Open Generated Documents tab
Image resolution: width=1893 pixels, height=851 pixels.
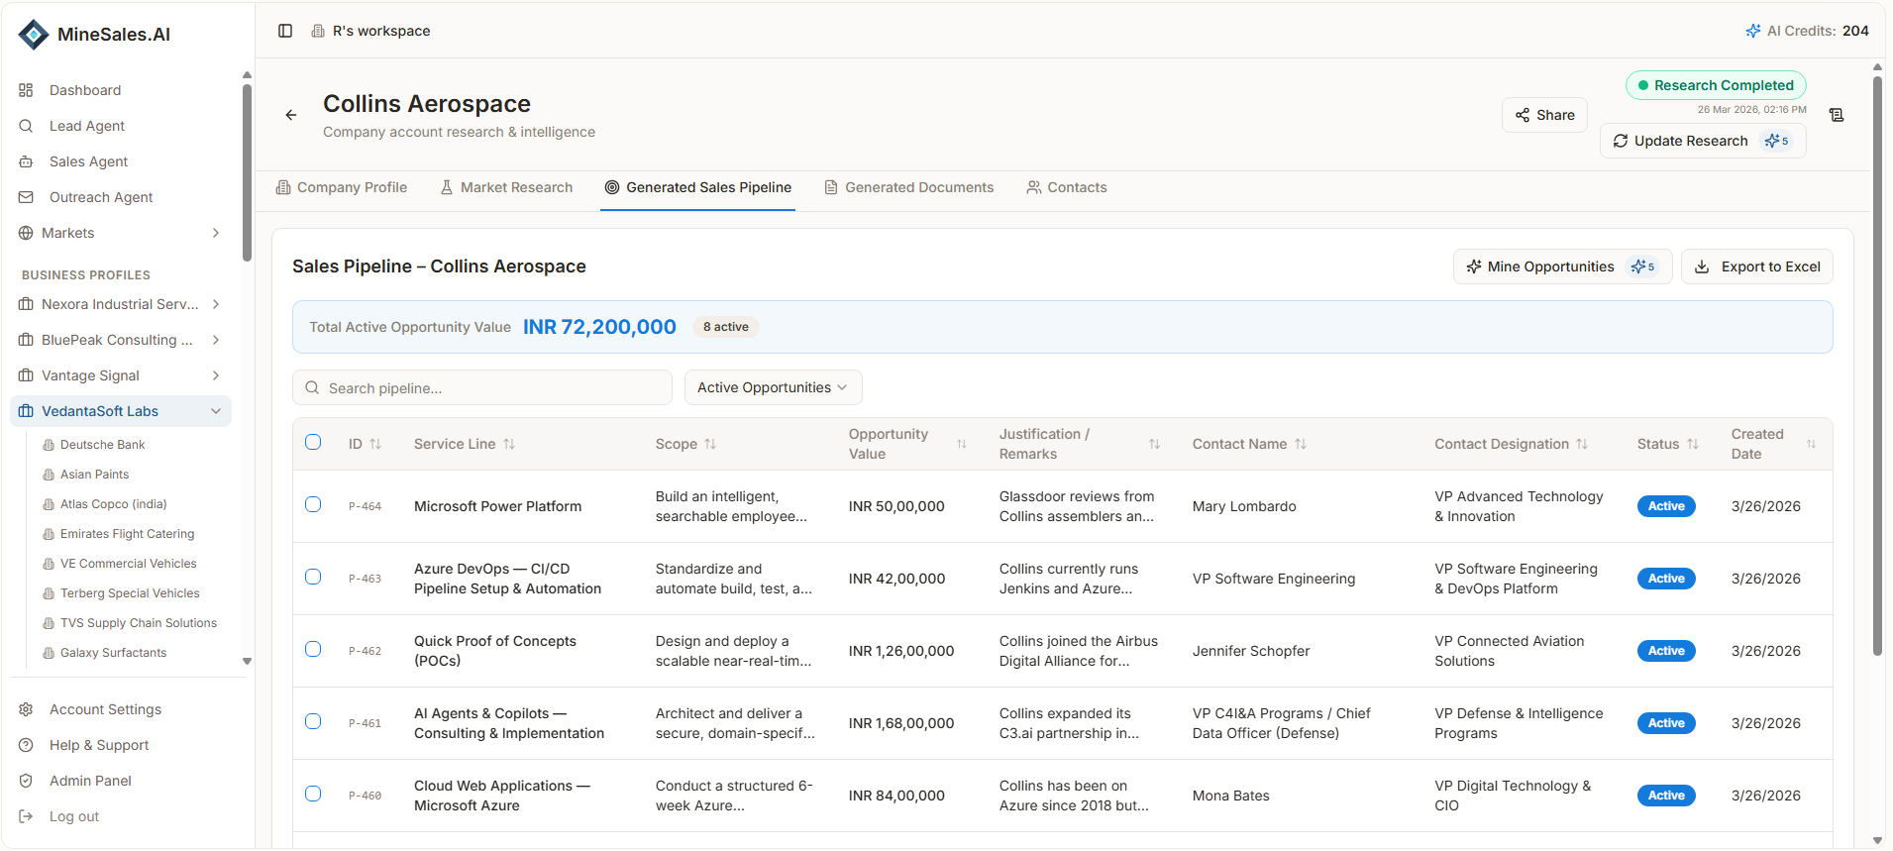tap(909, 187)
